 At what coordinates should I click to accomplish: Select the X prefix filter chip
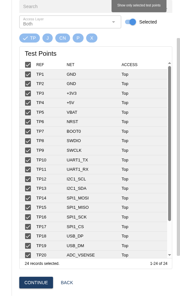click(x=92, y=38)
